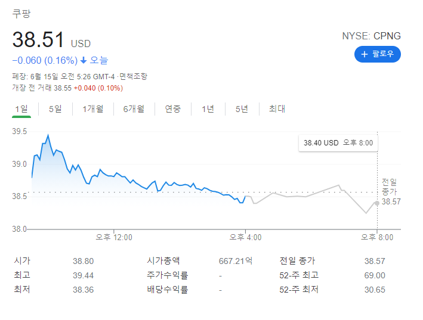423x320 pixels.
Task: Click the NYSE: CPNG ticker label
Action: point(371,36)
